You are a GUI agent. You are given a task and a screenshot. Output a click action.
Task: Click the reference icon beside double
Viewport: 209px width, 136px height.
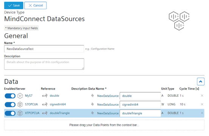pos(45,96)
